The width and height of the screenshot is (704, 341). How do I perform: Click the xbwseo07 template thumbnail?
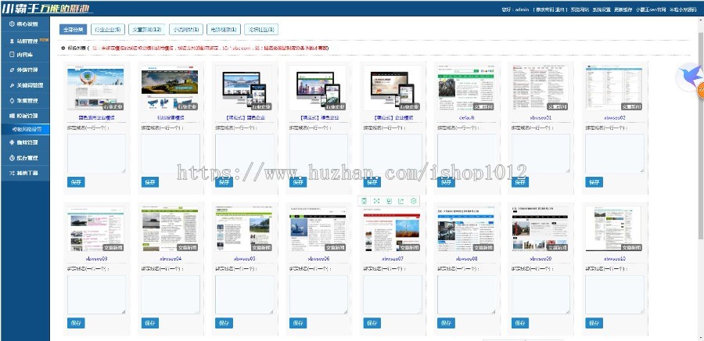point(391,228)
